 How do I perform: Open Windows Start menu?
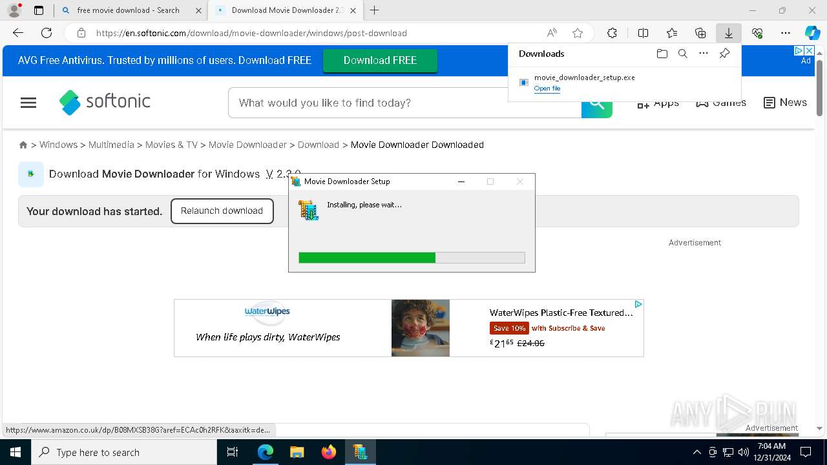[16, 452]
